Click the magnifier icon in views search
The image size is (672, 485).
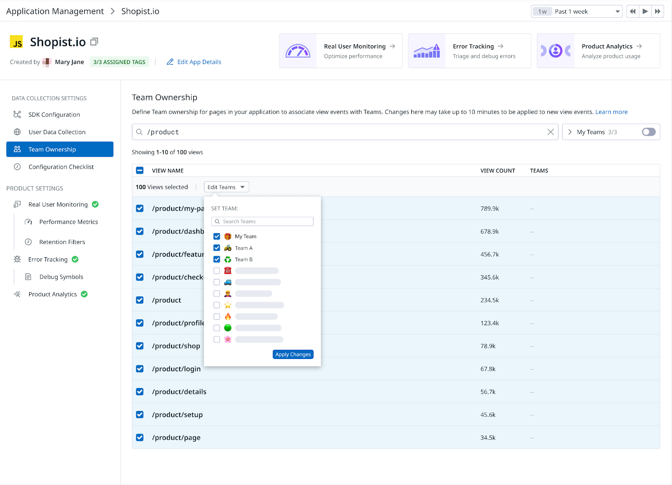click(x=139, y=132)
